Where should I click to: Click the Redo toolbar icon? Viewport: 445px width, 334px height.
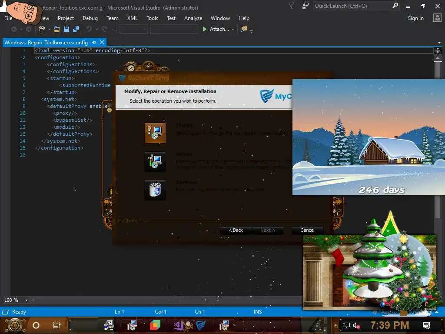pyautogui.click(x=104, y=29)
